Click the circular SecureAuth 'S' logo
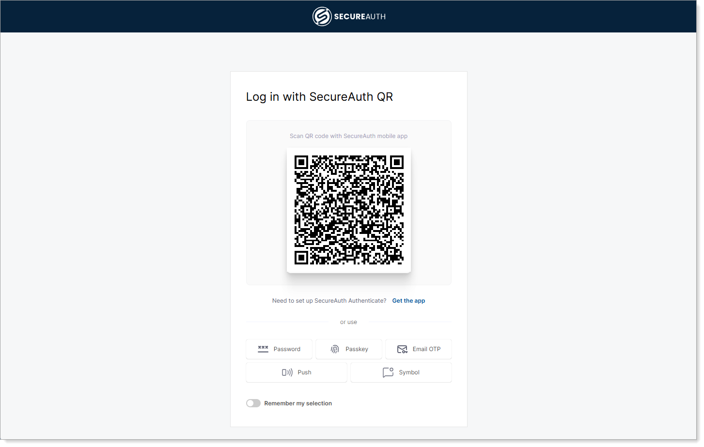Viewport: 704px width, 447px height. tap(321, 16)
